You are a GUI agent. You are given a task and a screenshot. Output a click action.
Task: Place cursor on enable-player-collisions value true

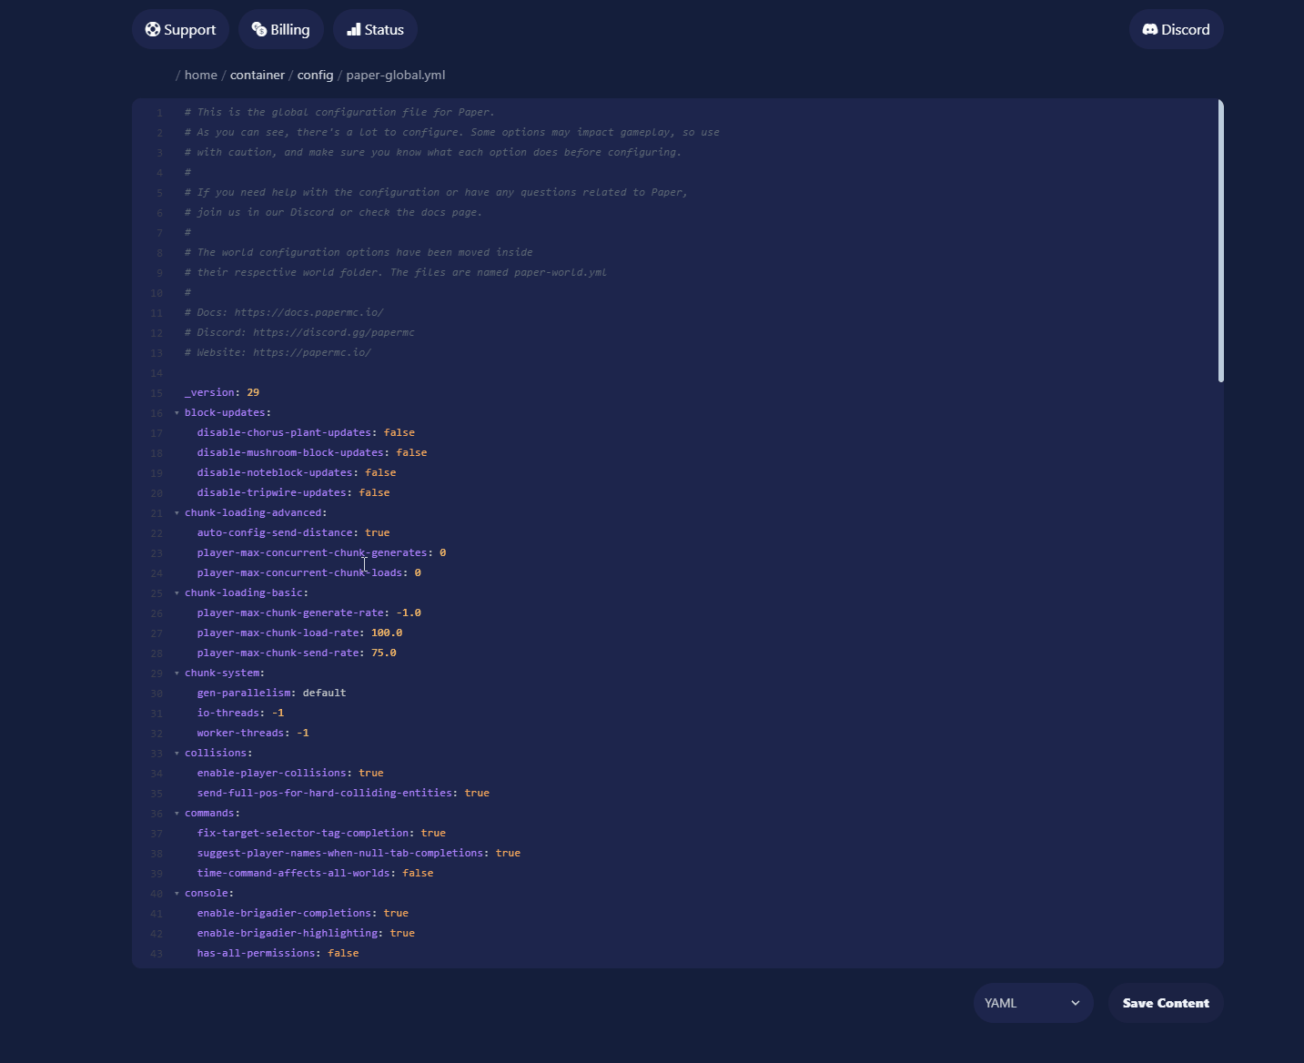(371, 774)
